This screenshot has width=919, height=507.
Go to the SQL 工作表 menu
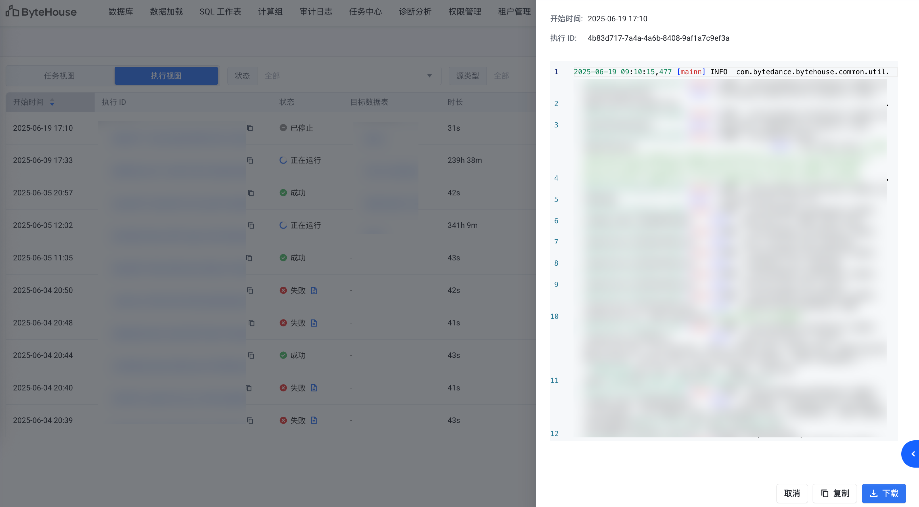[x=220, y=11]
